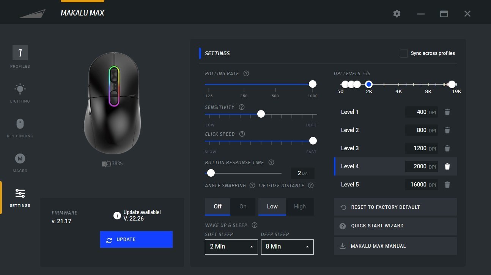Viewport: 491px width, 275px height.
Task: Click the Level 3 DPI value field
Action: coord(422,148)
